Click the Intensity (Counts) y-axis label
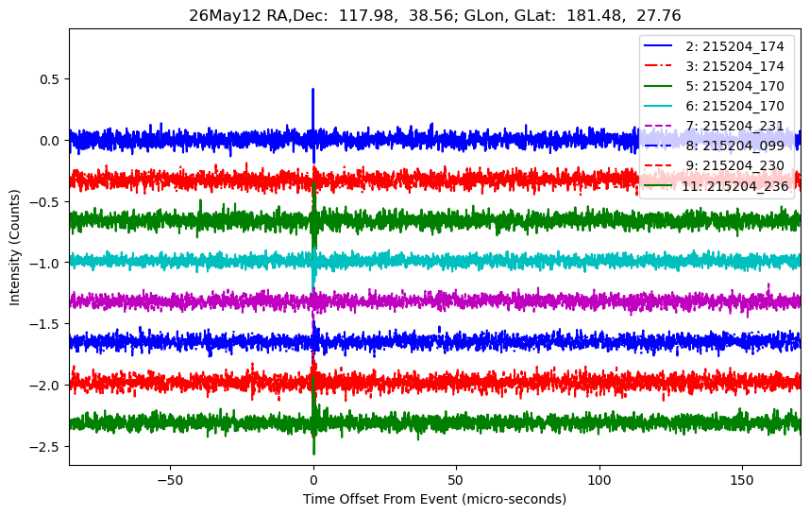The height and width of the screenshot is (515, 810). (x=14, y=248)
